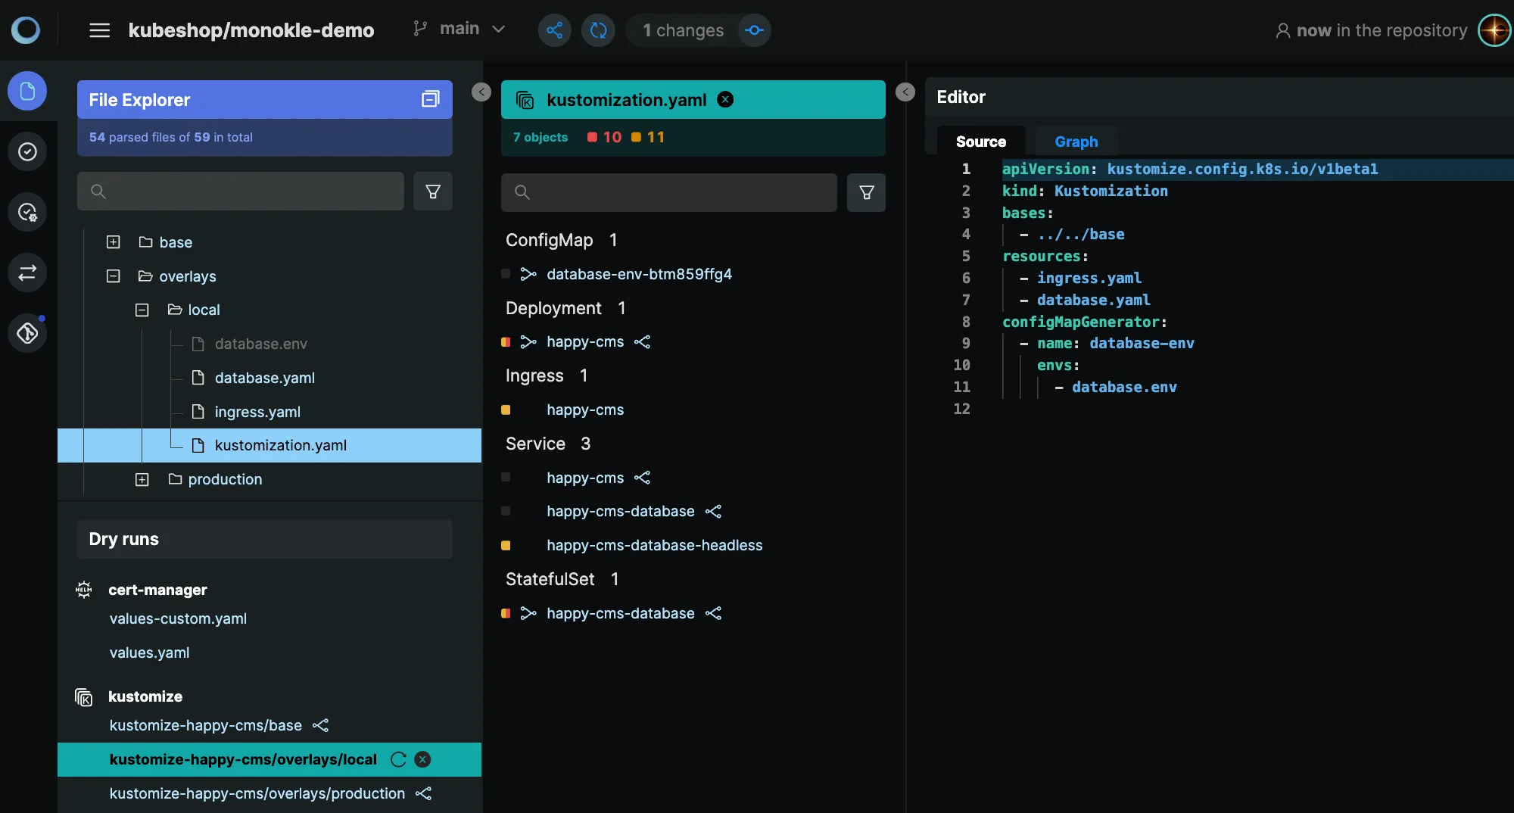Collapse the overlays folder
This screenshot has height=813, width=1514.
[113, 276]
